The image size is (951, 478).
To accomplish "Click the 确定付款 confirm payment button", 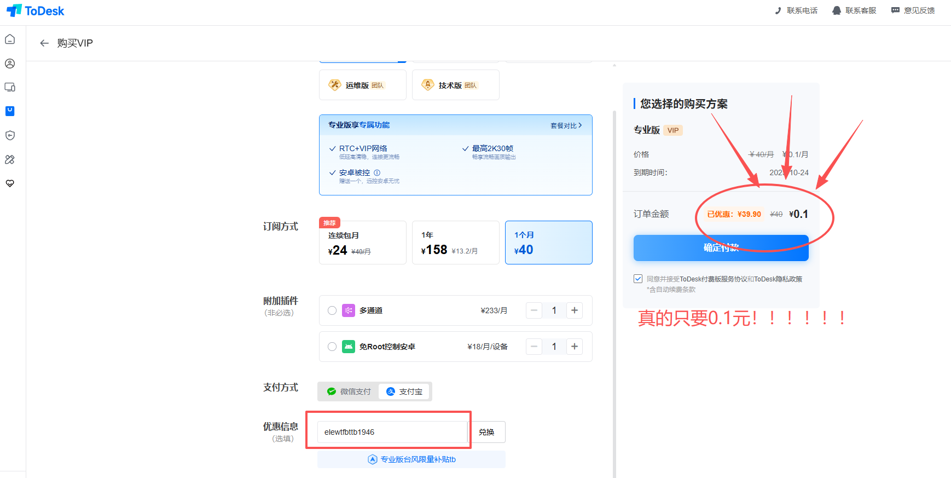I will [x=721, y=248].
